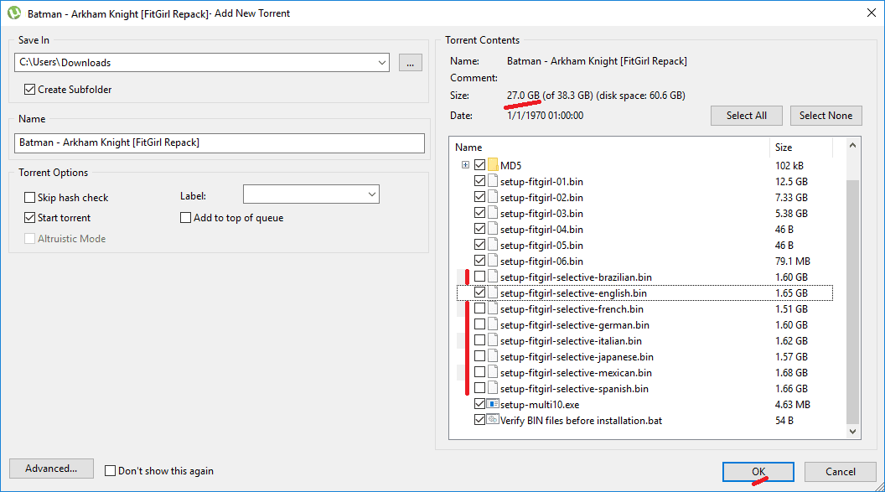885x492 pixels.
Task: Click file icon of setup-fitgirl-05.bin
Action: click(x=493, y=245)
